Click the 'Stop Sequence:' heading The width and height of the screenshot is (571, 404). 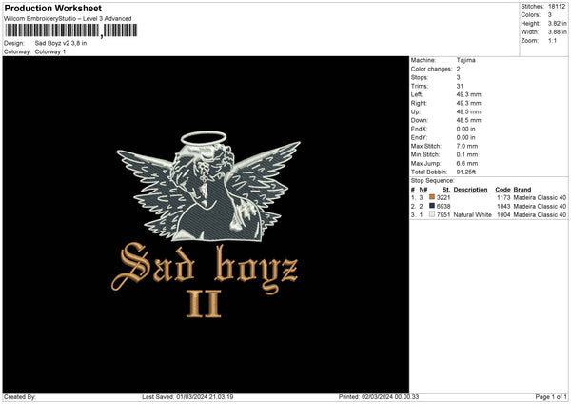pos(433,181)
